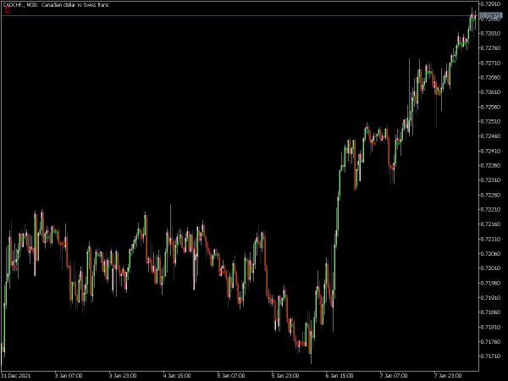The width and height of the screenshot is (508, 381).
Task: Click the 0.72810 price axis label
Action: coord(490,33)
